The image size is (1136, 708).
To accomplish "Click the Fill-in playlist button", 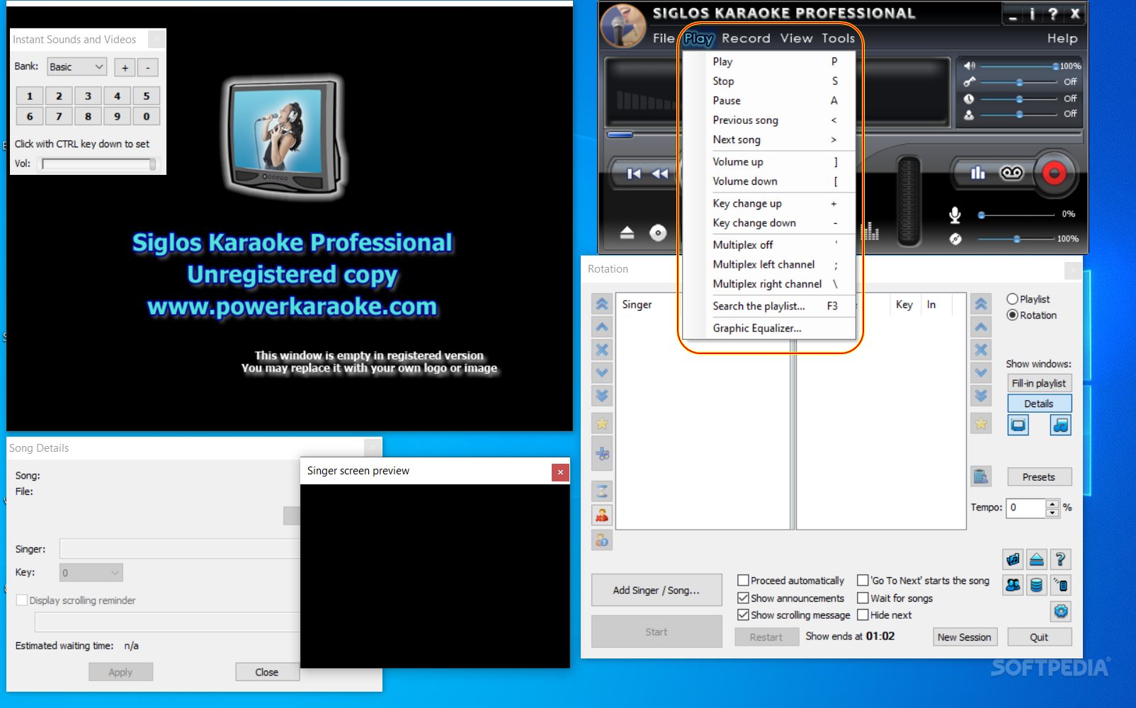I will click(1039, 383).
